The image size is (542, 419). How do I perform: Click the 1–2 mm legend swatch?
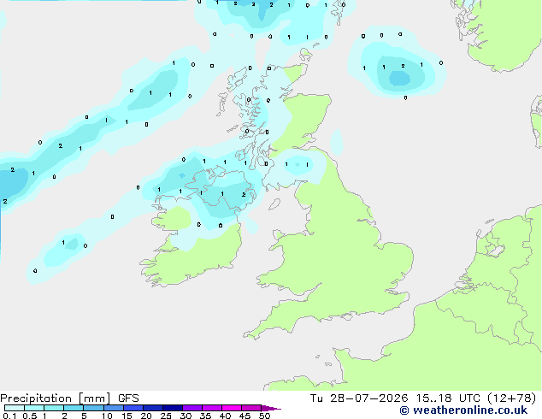tap(54, 408)
